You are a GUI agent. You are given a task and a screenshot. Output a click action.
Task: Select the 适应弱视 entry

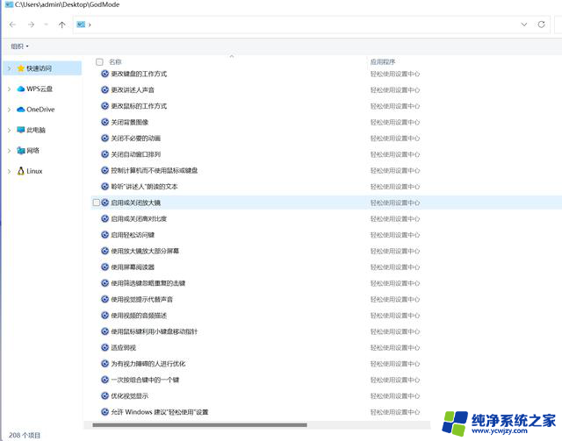point(123,347)
